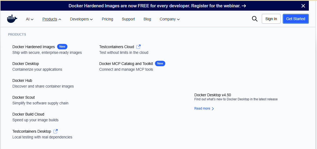This screenshot has height=149, width=317.
Task: Click the Docker Desktop v4.50 headline
Action: pos(213,95)
